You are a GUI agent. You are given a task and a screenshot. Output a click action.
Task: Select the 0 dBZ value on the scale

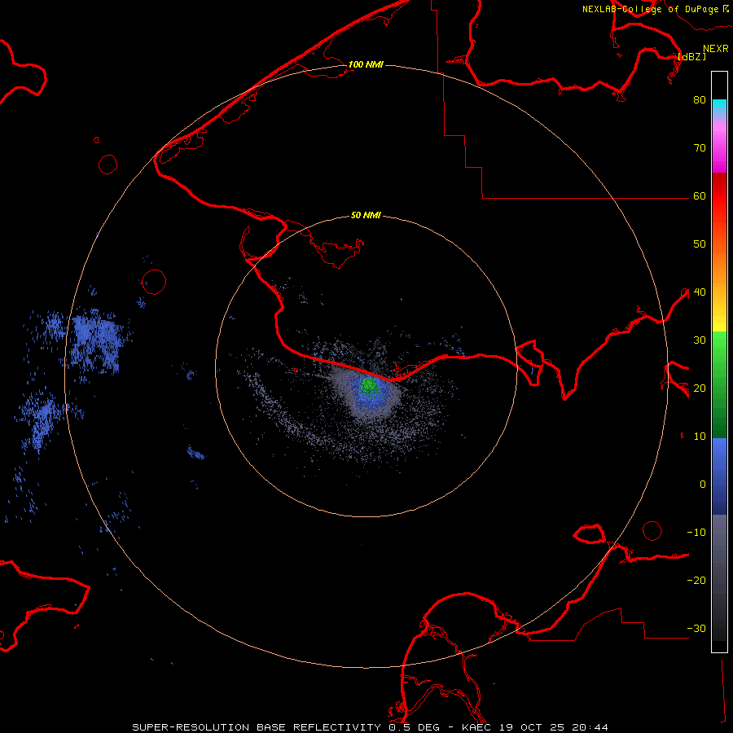[x=703, y=485]
